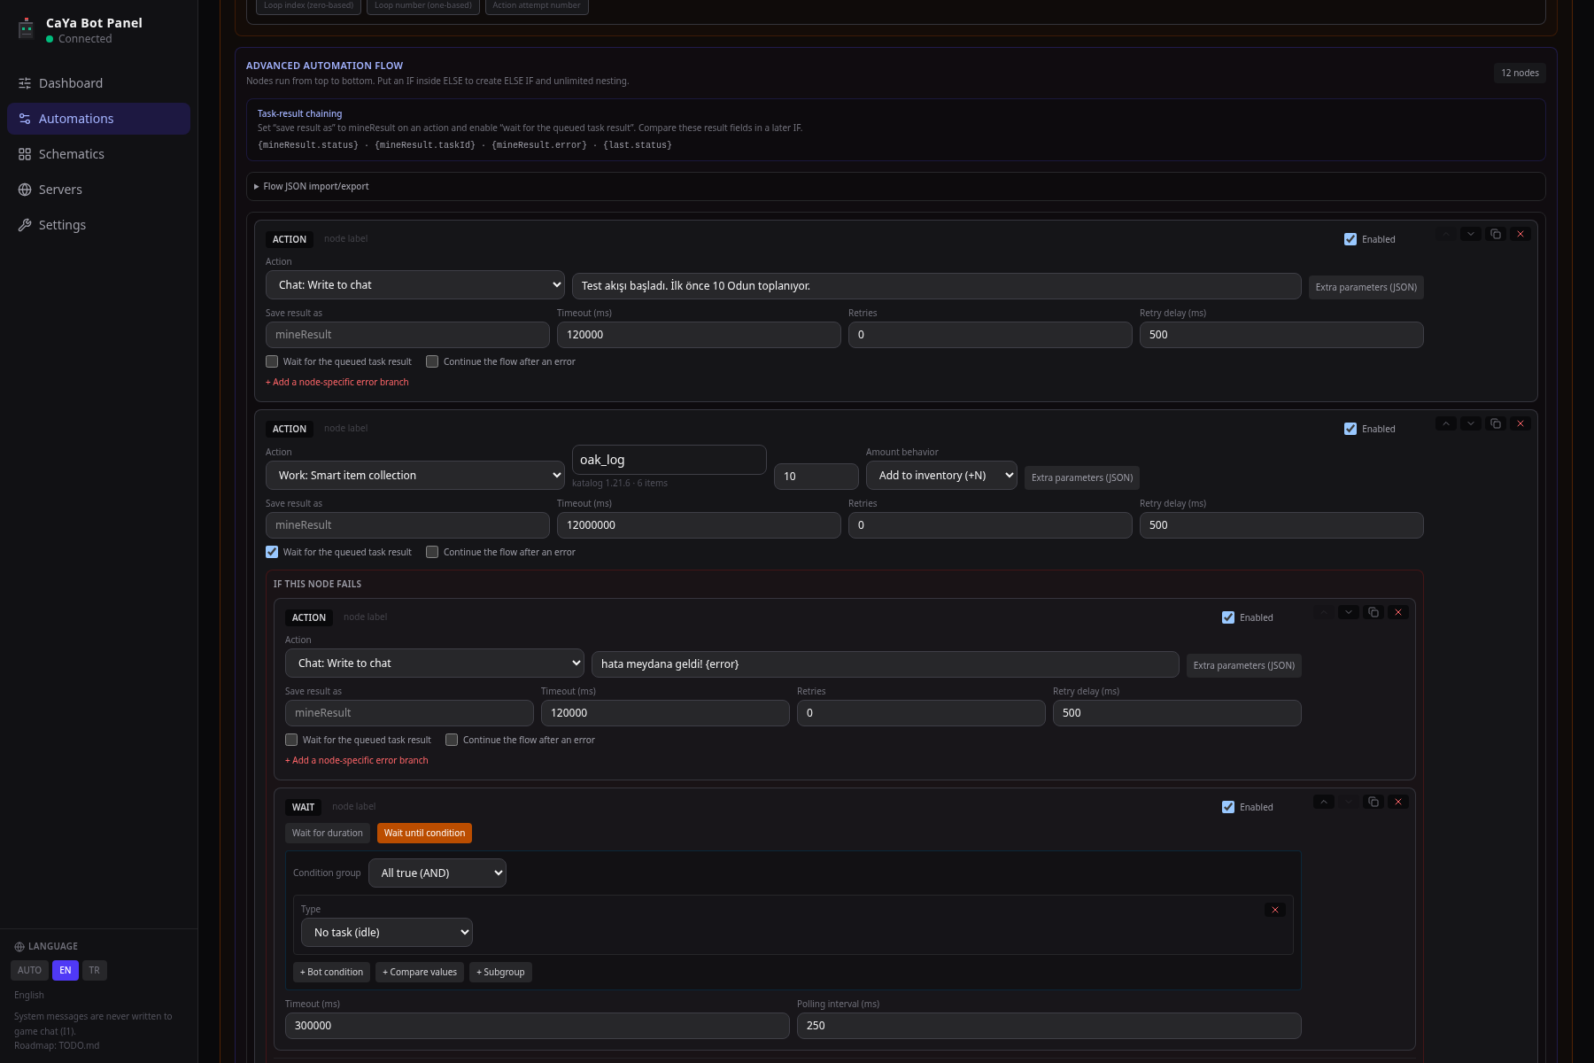The image size is (1594, 1063).
Task: Uncheck wait for queued task on oak_log node
Action: click(x=272, y=552)
